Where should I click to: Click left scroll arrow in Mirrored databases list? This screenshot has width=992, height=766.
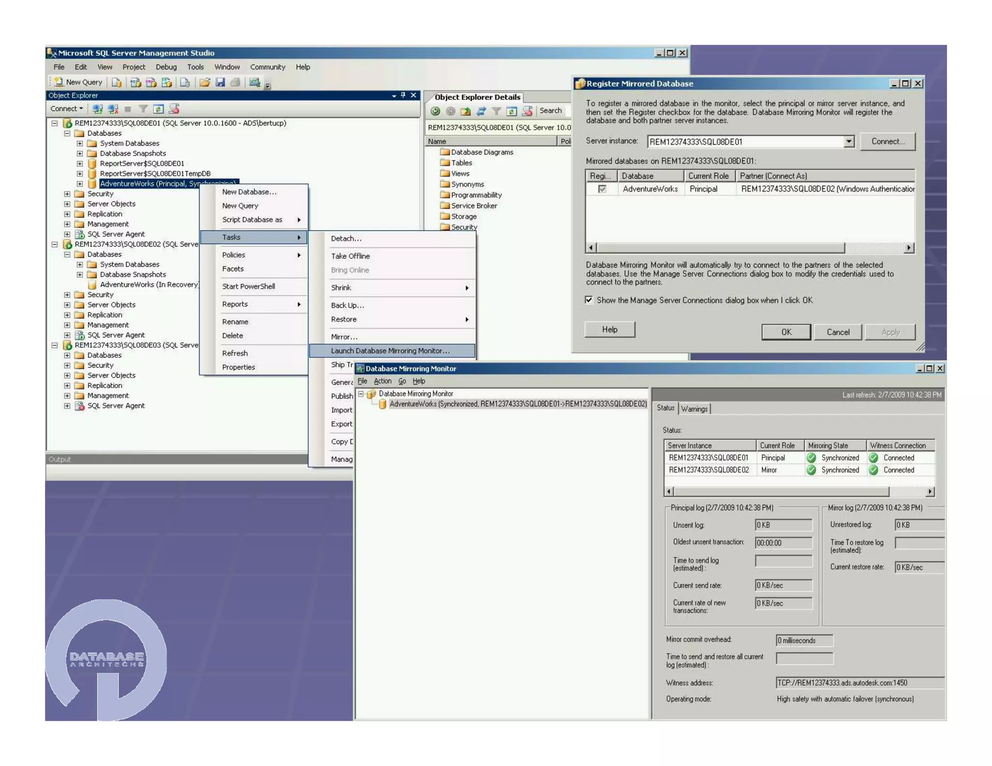590,247
